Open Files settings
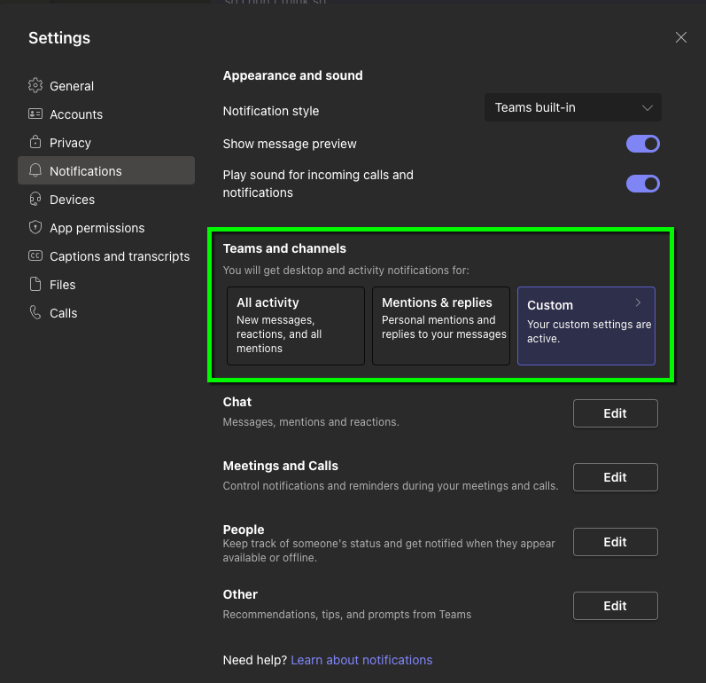Viewport: 706px width, 683px height. 106,285
